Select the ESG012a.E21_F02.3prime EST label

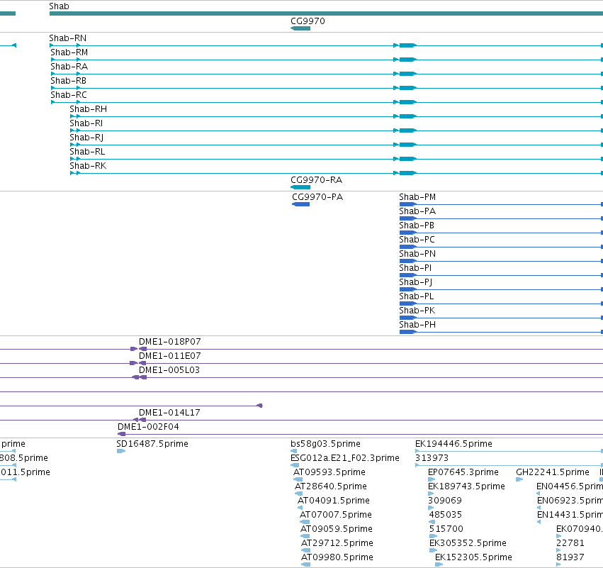345,458
